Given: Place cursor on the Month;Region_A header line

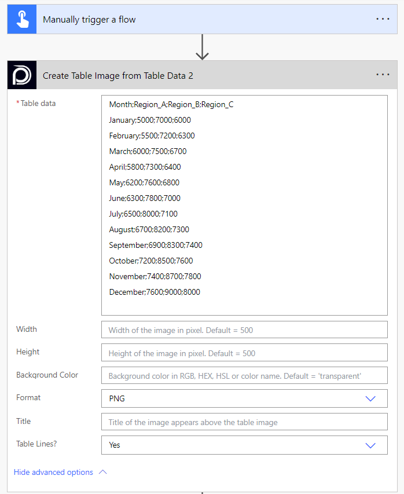Looking at the screenshot, I should click(x=171, y=105).
